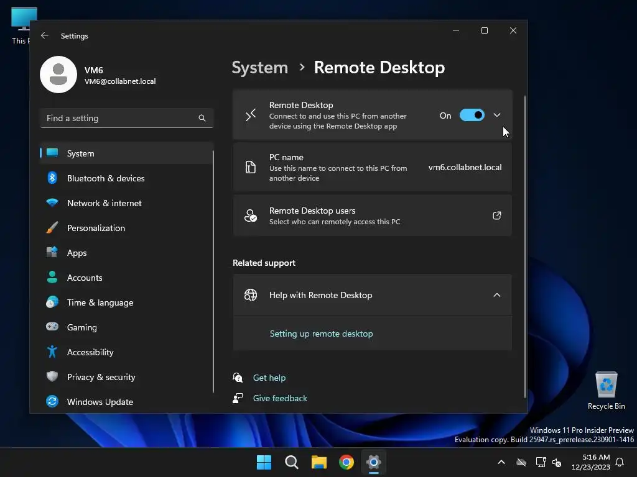
Task: Collapse the Help with Remote Desktop section
Action: (x=496, y=295)
